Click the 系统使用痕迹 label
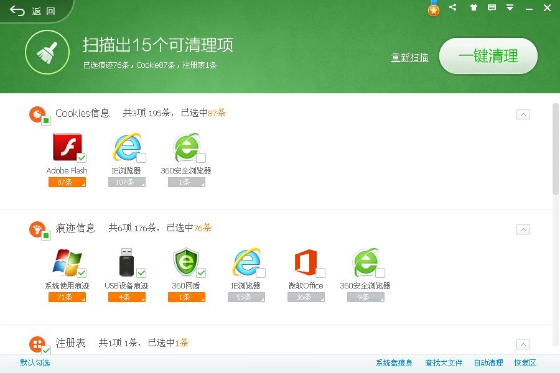This screenshot has height=373, width=560. (x=67, y=285)
